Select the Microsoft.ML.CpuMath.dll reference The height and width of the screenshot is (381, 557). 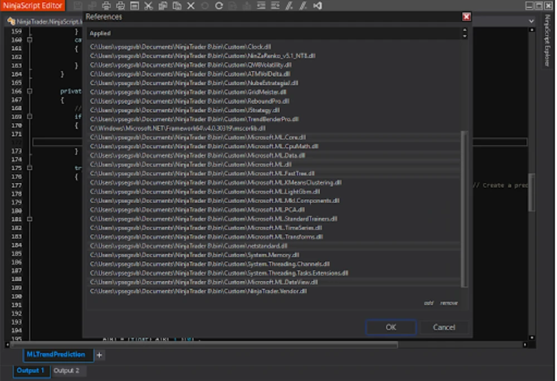(273, 146)
